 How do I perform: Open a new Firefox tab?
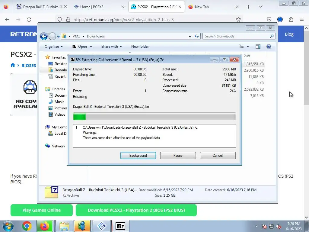[249, 7]
